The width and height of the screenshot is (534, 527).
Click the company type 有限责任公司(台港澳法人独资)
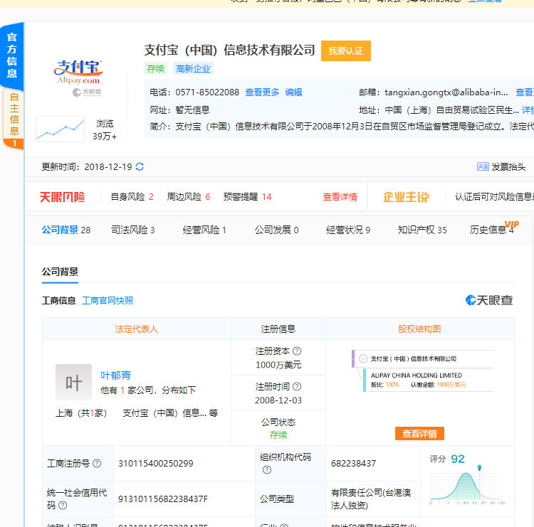(x=371, y=499)
